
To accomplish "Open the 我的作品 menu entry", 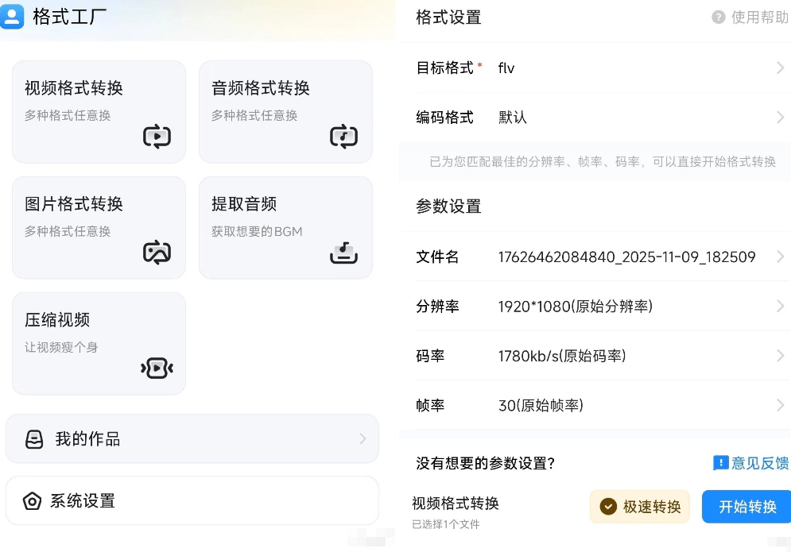I will point(192,439).
